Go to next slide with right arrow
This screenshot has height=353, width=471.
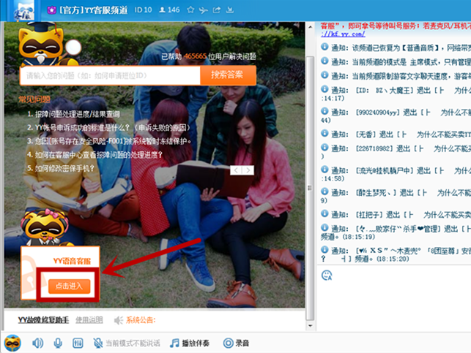249,170
